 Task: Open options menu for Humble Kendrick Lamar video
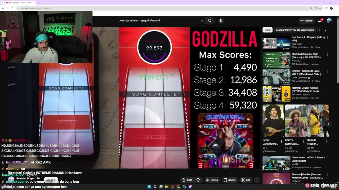point(328,175)
